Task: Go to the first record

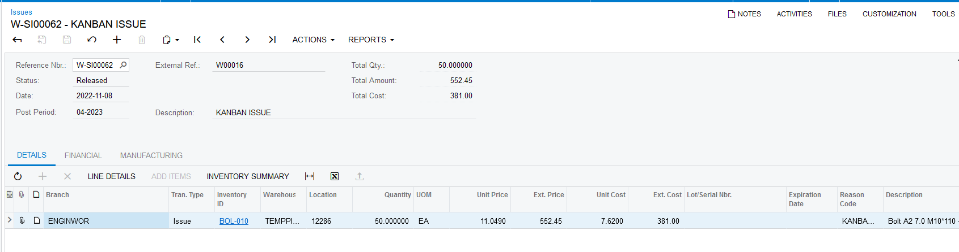Action: click(197, 40)
